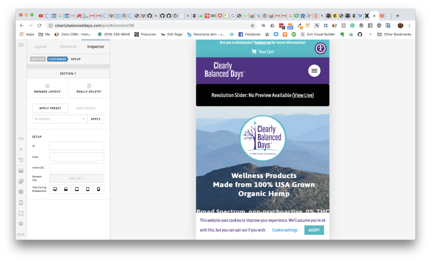This screenshot has height=262, width=431.
Task: Click into the ID input field
Action: 77,146
